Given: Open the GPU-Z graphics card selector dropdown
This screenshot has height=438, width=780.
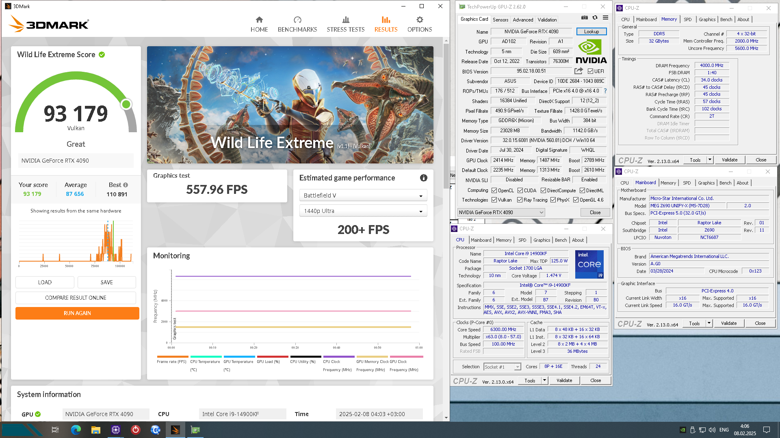Looking at the screenshot, I should point(501,213).
